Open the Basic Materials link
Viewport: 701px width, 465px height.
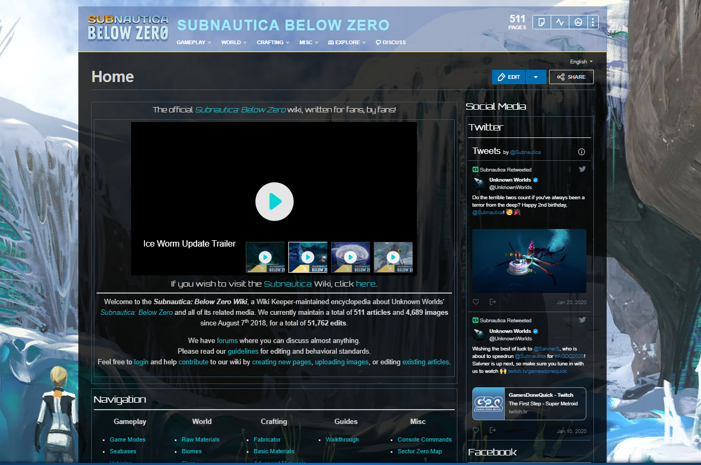(274, 451)
